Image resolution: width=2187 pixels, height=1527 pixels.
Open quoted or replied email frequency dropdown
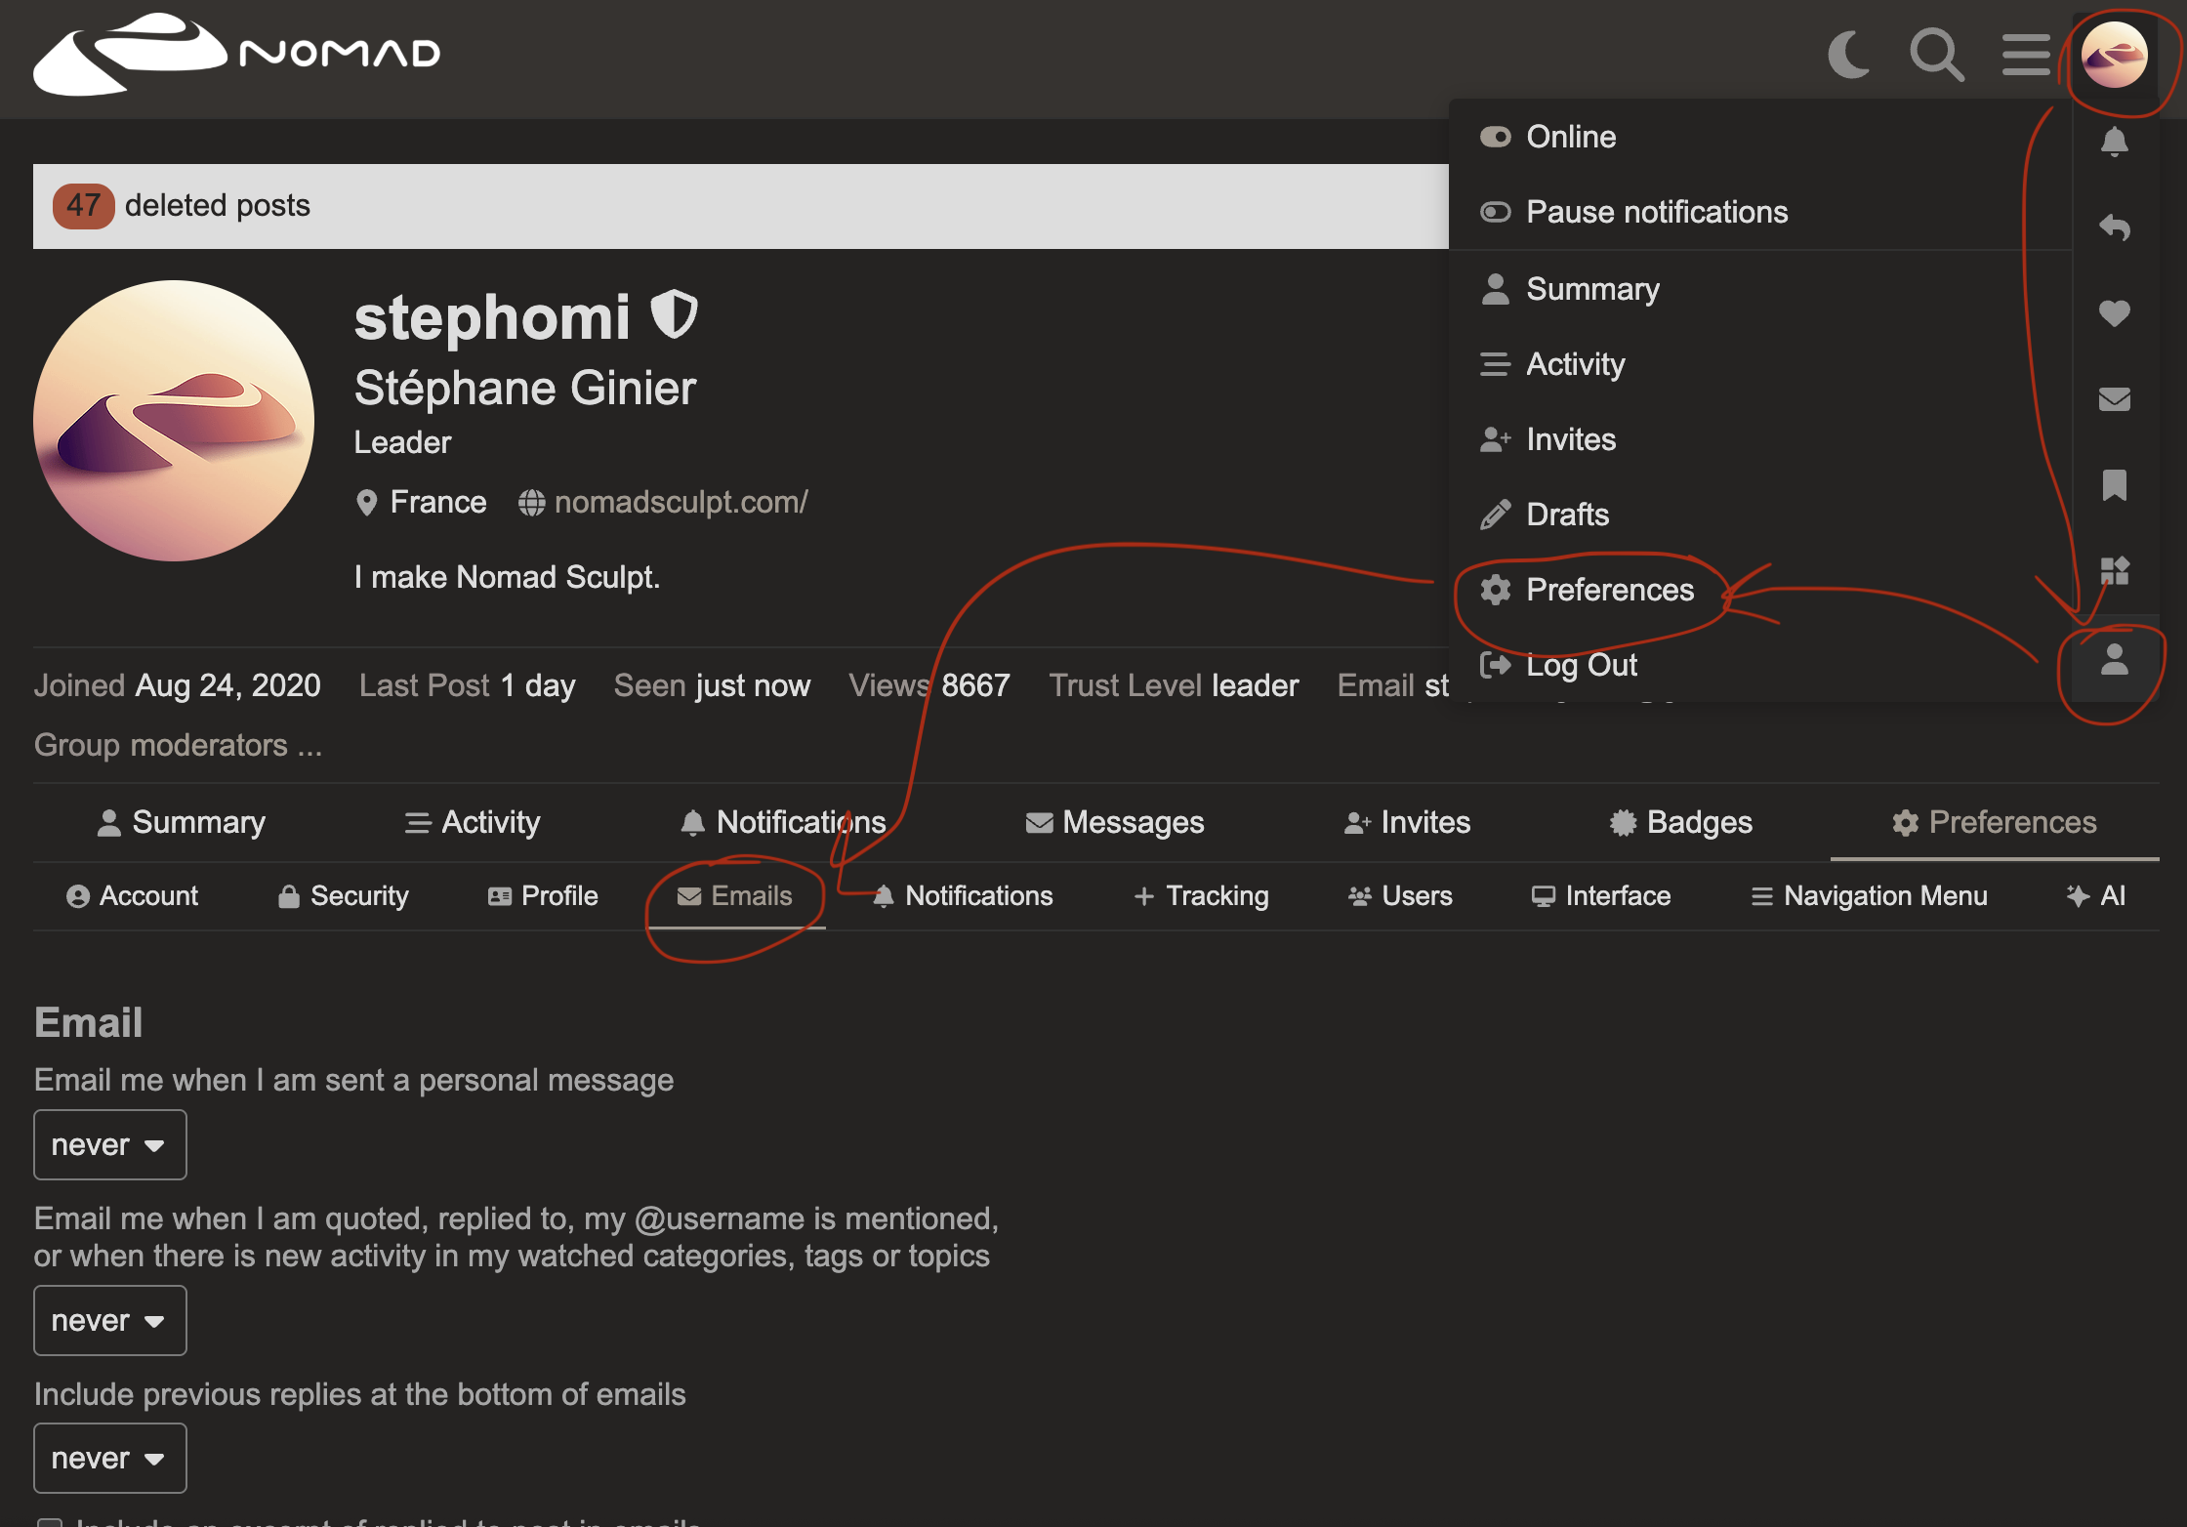[x=109, y=1320]
